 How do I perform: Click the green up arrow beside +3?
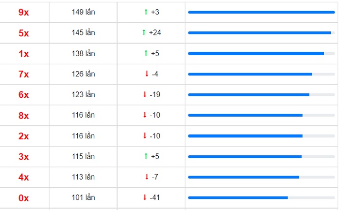[146, 12]
